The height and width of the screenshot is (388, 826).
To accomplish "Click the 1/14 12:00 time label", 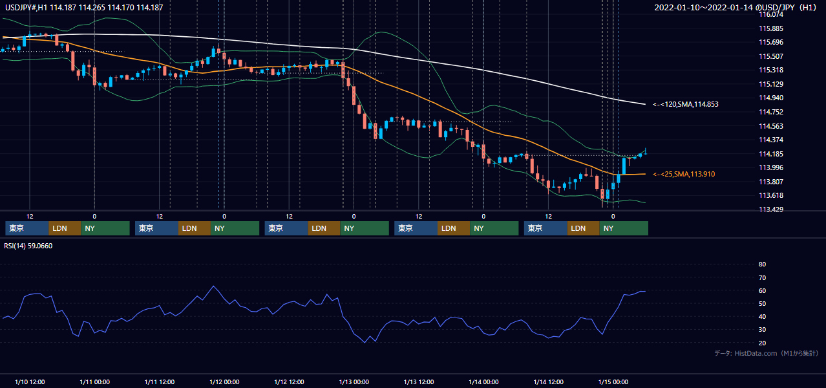I will click(x=549, y=382).
